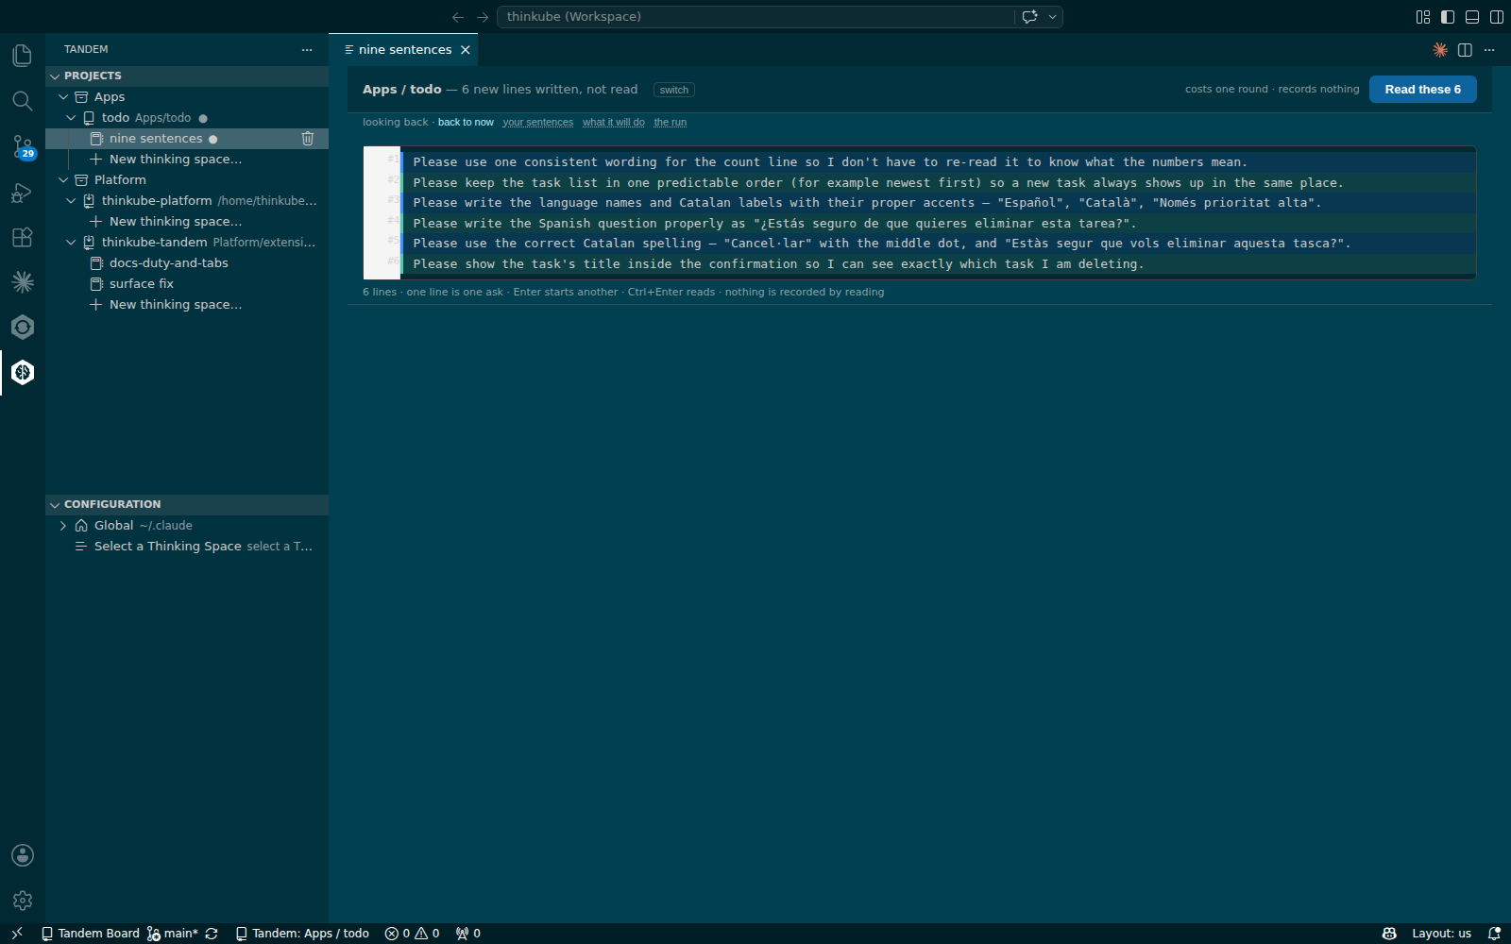Collapse the Apps project group

point(63,97)
